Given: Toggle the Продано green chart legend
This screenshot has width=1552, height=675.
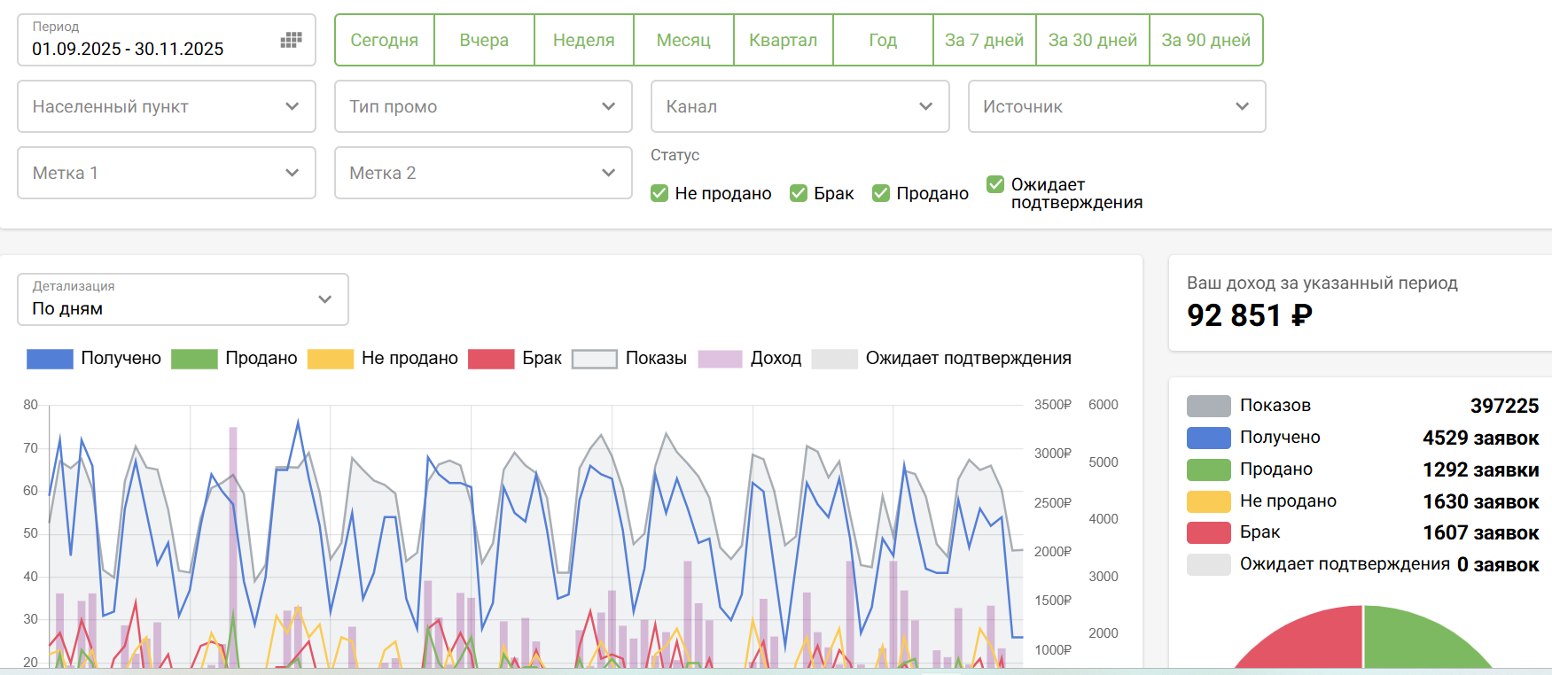Looking at the screenshot, I should point(194,359).
